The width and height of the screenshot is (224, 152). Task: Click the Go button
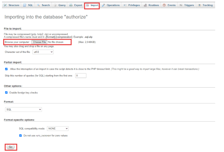pos(10,147)
